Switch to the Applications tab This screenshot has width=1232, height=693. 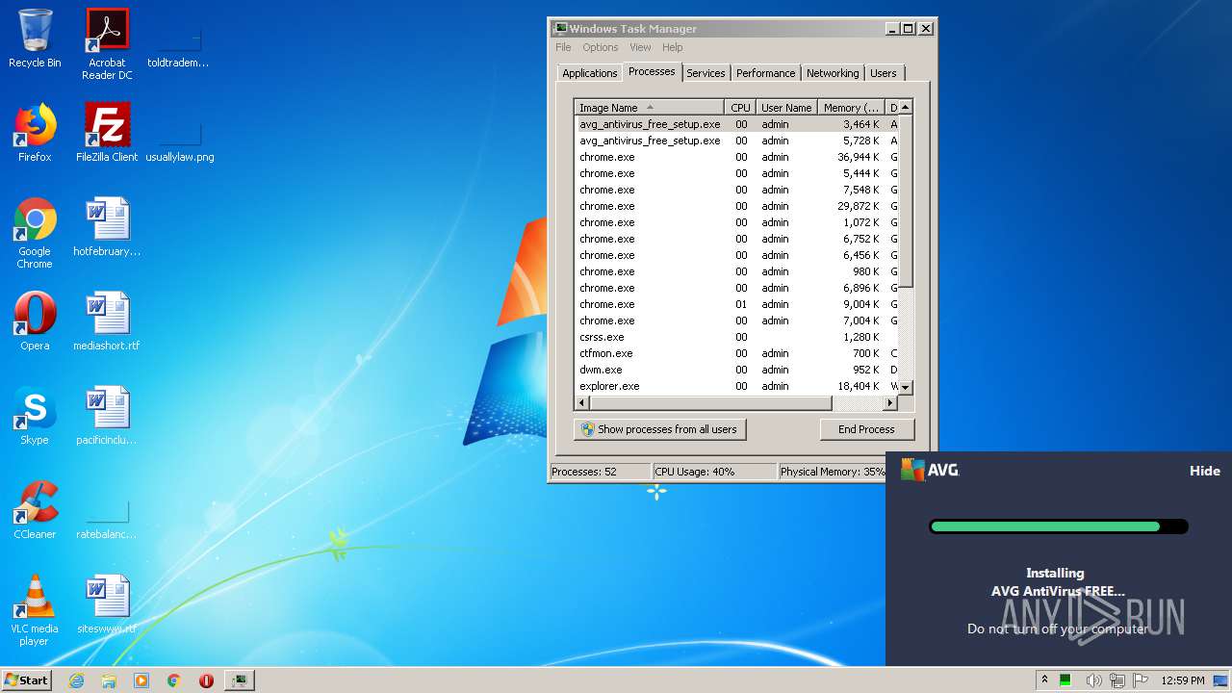click(589, 73)
